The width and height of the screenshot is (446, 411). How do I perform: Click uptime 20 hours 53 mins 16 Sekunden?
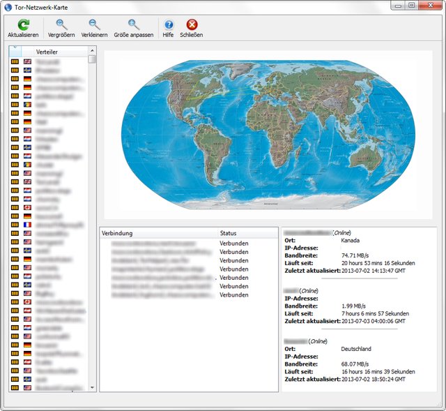coord(378,263)
